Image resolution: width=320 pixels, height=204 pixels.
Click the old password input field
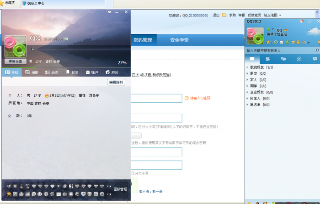[x=156, y=98]
